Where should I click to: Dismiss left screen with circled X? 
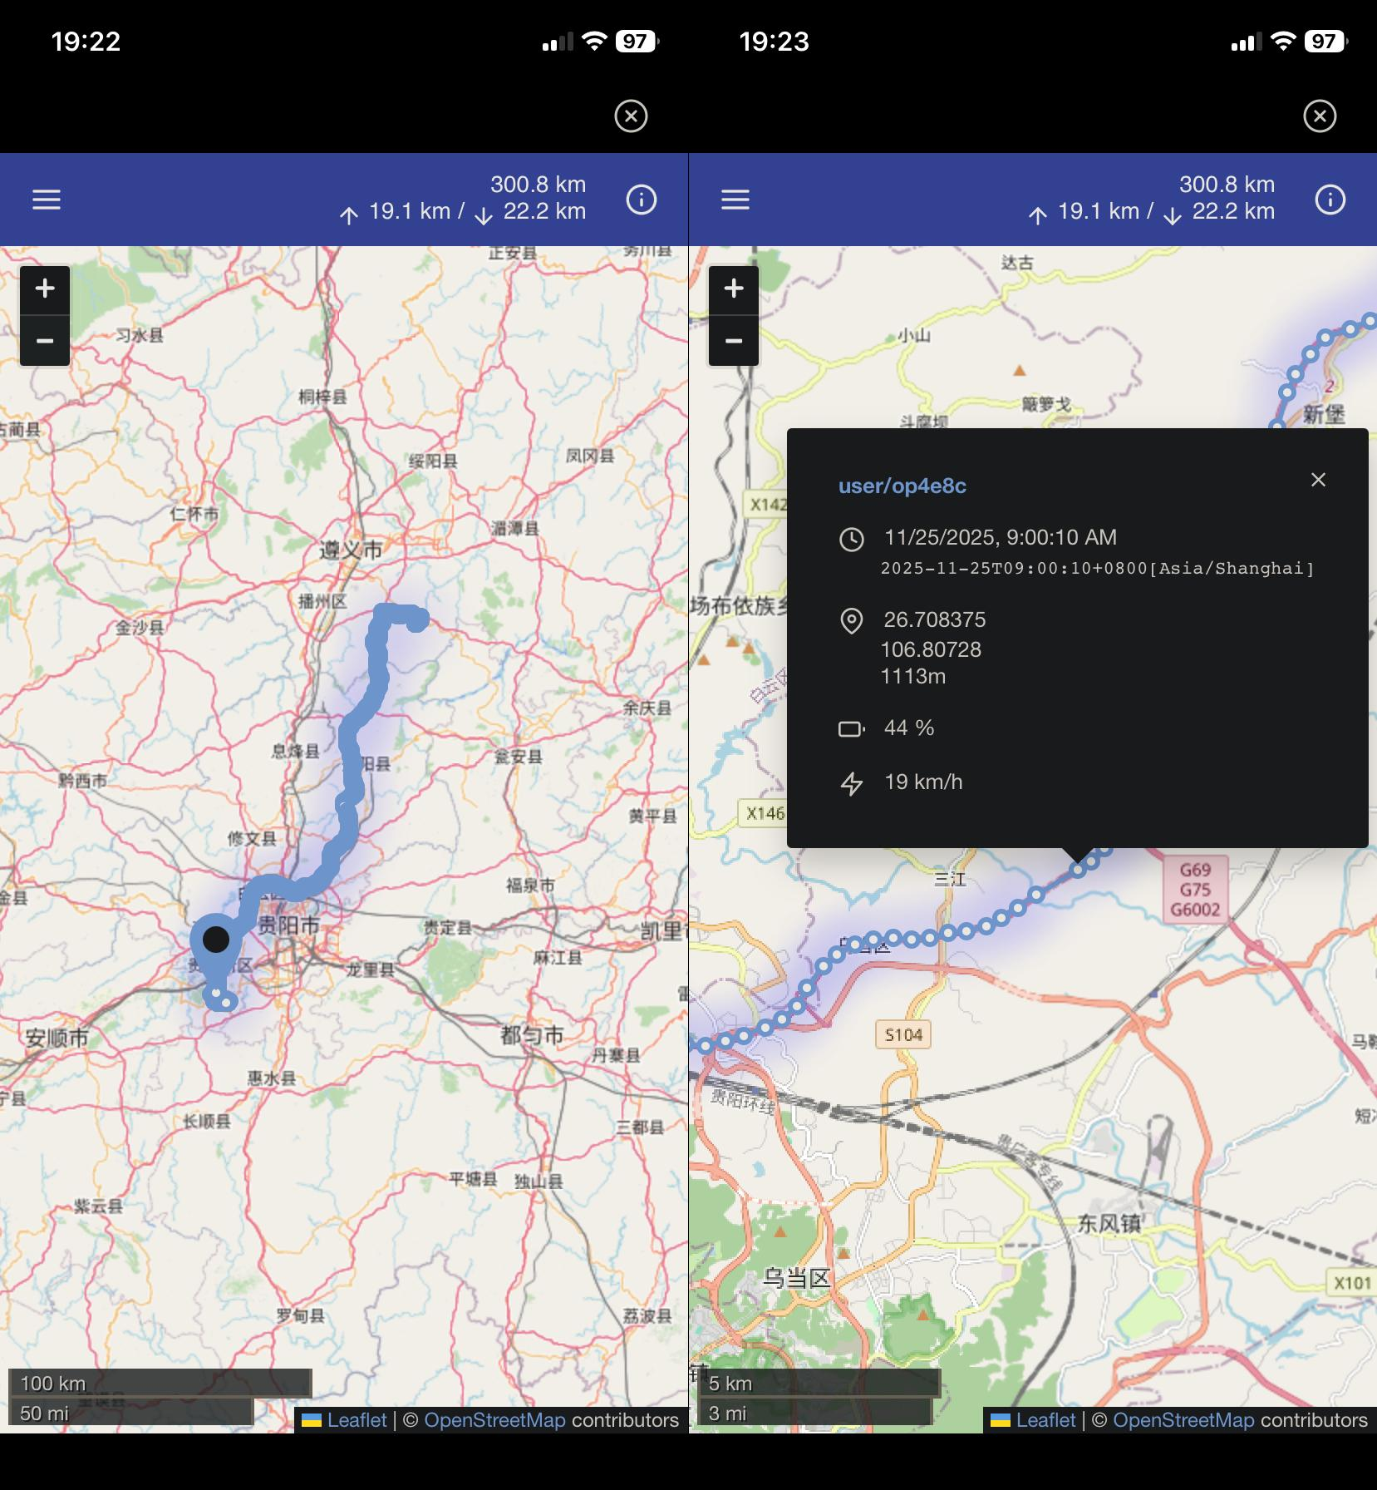coord(631,116)
